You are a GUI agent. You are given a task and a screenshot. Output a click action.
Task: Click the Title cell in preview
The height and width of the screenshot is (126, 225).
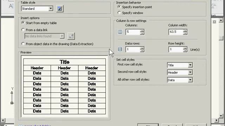pyautogui.click(x=64, y=62)
